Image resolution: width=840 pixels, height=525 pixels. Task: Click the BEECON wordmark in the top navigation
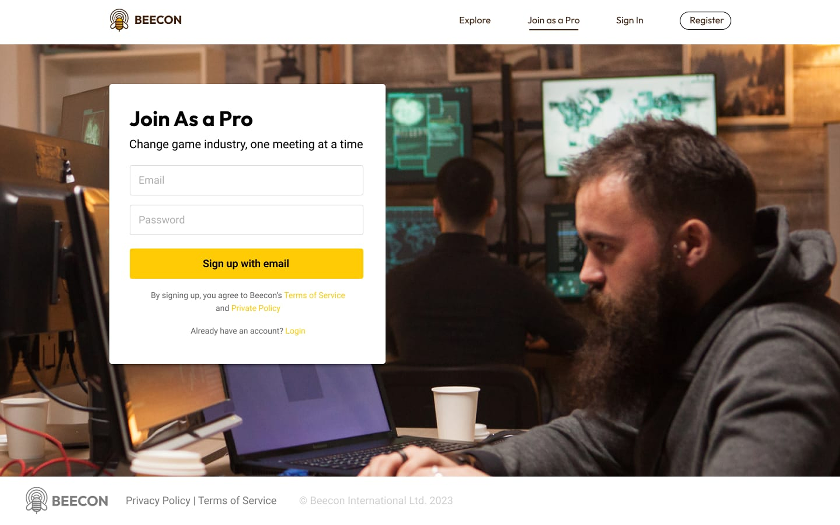[158, 20]
